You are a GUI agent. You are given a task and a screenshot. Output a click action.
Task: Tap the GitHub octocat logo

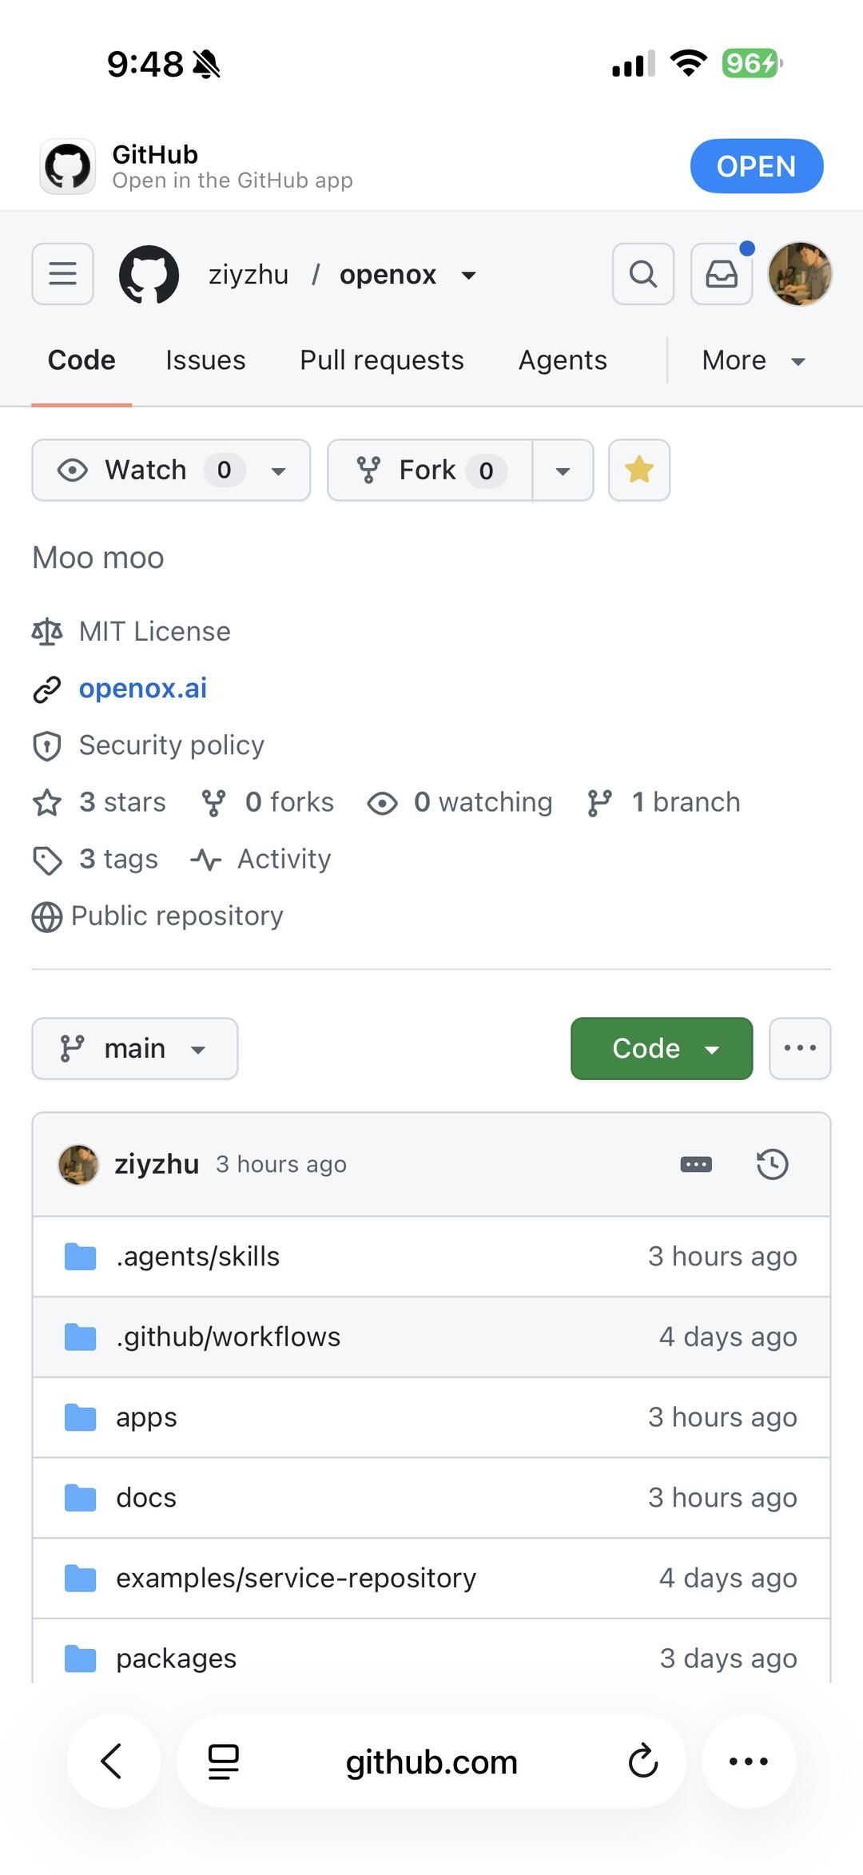(149, 274)
